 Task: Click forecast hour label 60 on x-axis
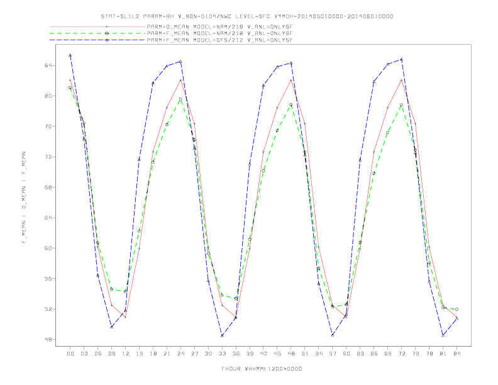point(346,354)
